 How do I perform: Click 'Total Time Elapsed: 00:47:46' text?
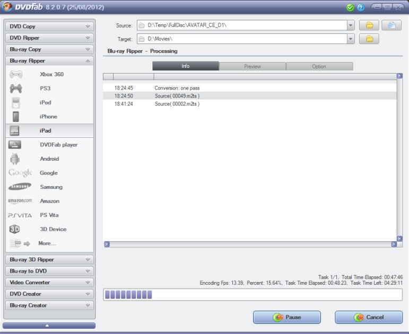coord(372,277)
